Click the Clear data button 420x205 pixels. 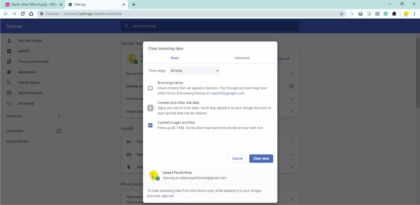[261, 158]
